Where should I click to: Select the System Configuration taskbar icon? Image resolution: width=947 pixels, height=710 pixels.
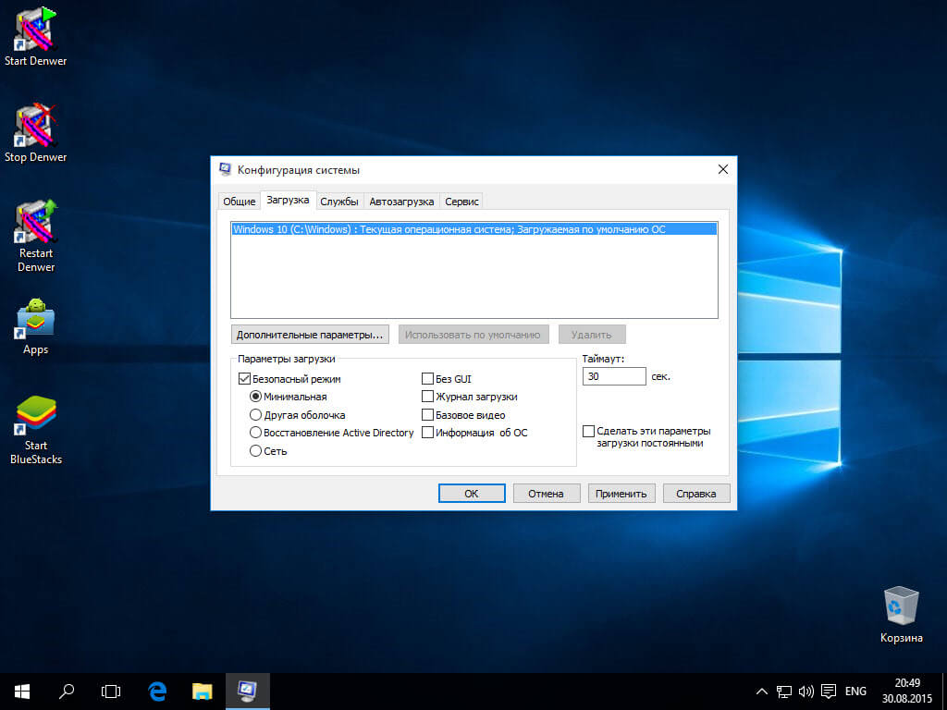pos(248,692)
